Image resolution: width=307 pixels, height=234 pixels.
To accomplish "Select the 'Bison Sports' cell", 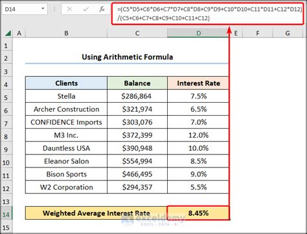I will point(66,174).
